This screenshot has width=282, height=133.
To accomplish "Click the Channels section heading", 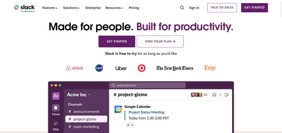I will click(75, 104).
